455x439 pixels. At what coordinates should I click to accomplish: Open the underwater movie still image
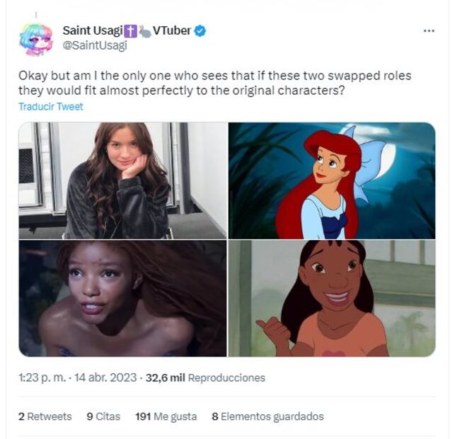(x=122, y=298)
